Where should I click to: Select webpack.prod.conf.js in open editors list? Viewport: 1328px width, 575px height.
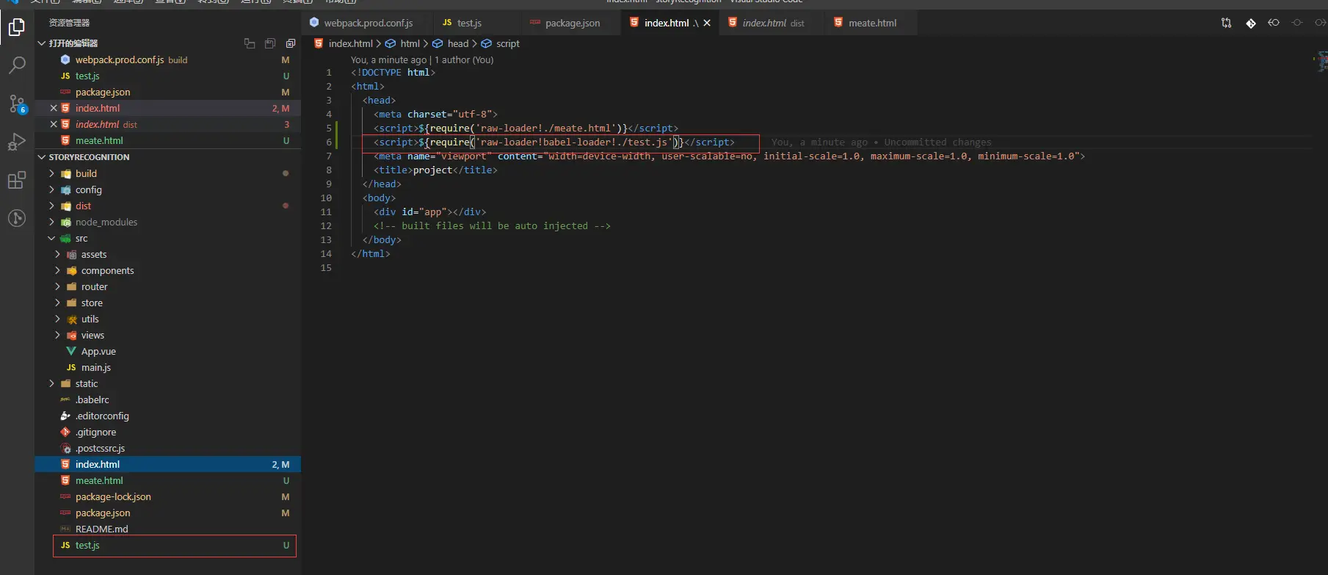[x=167, y=59]
